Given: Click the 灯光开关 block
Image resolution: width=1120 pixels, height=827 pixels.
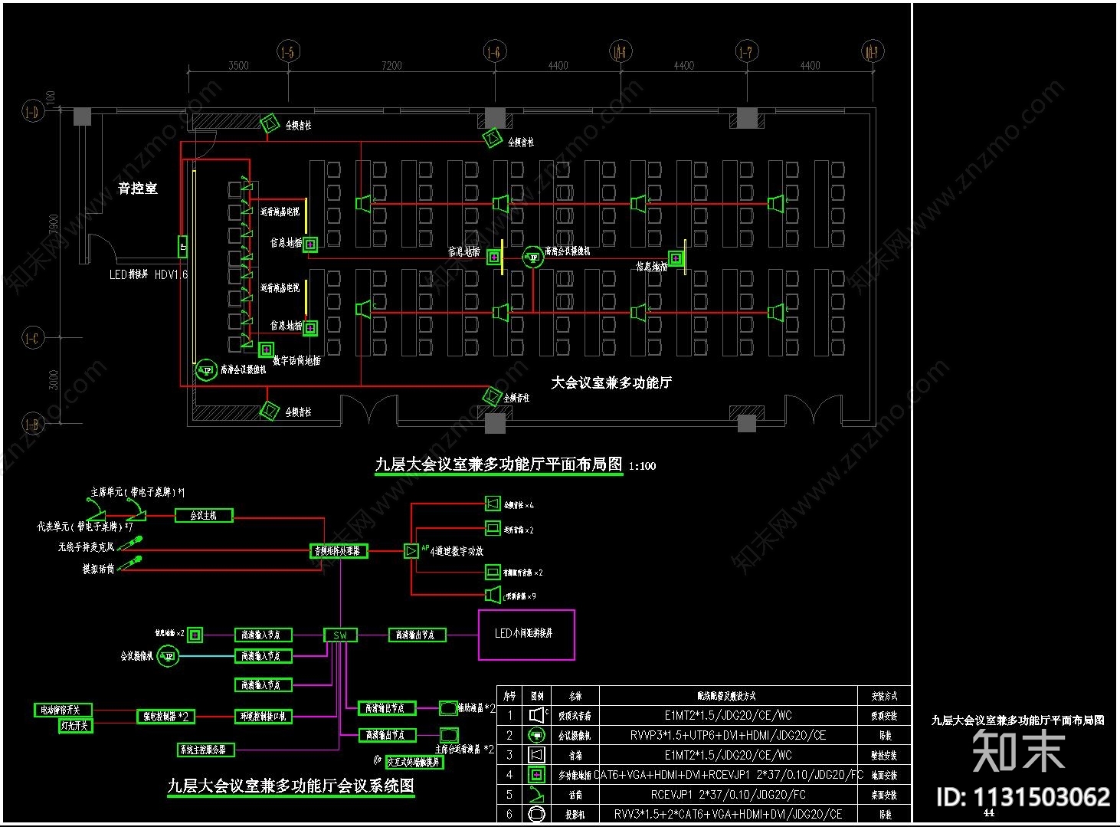Looking at the screenshot, I should (x=76, y=725).
